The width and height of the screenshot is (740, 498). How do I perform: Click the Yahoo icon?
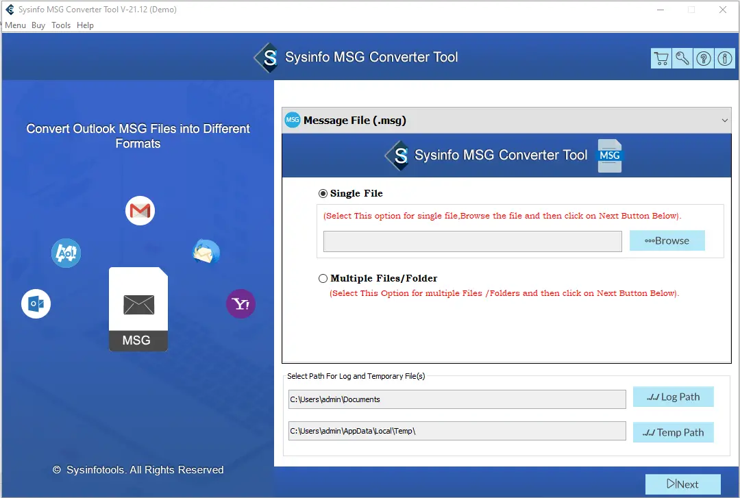[241, 303]
